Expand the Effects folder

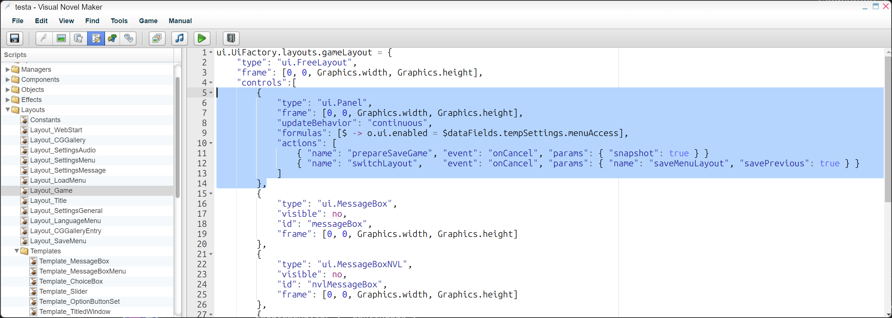pos(7,100)
